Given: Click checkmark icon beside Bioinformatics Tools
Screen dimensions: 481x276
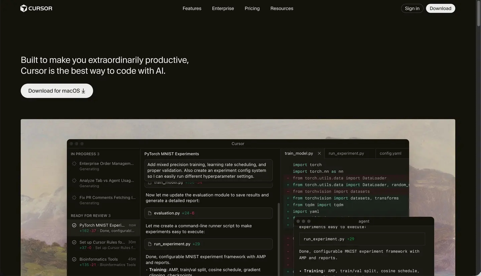Looking at the screenshot, I should coord(74,259).
